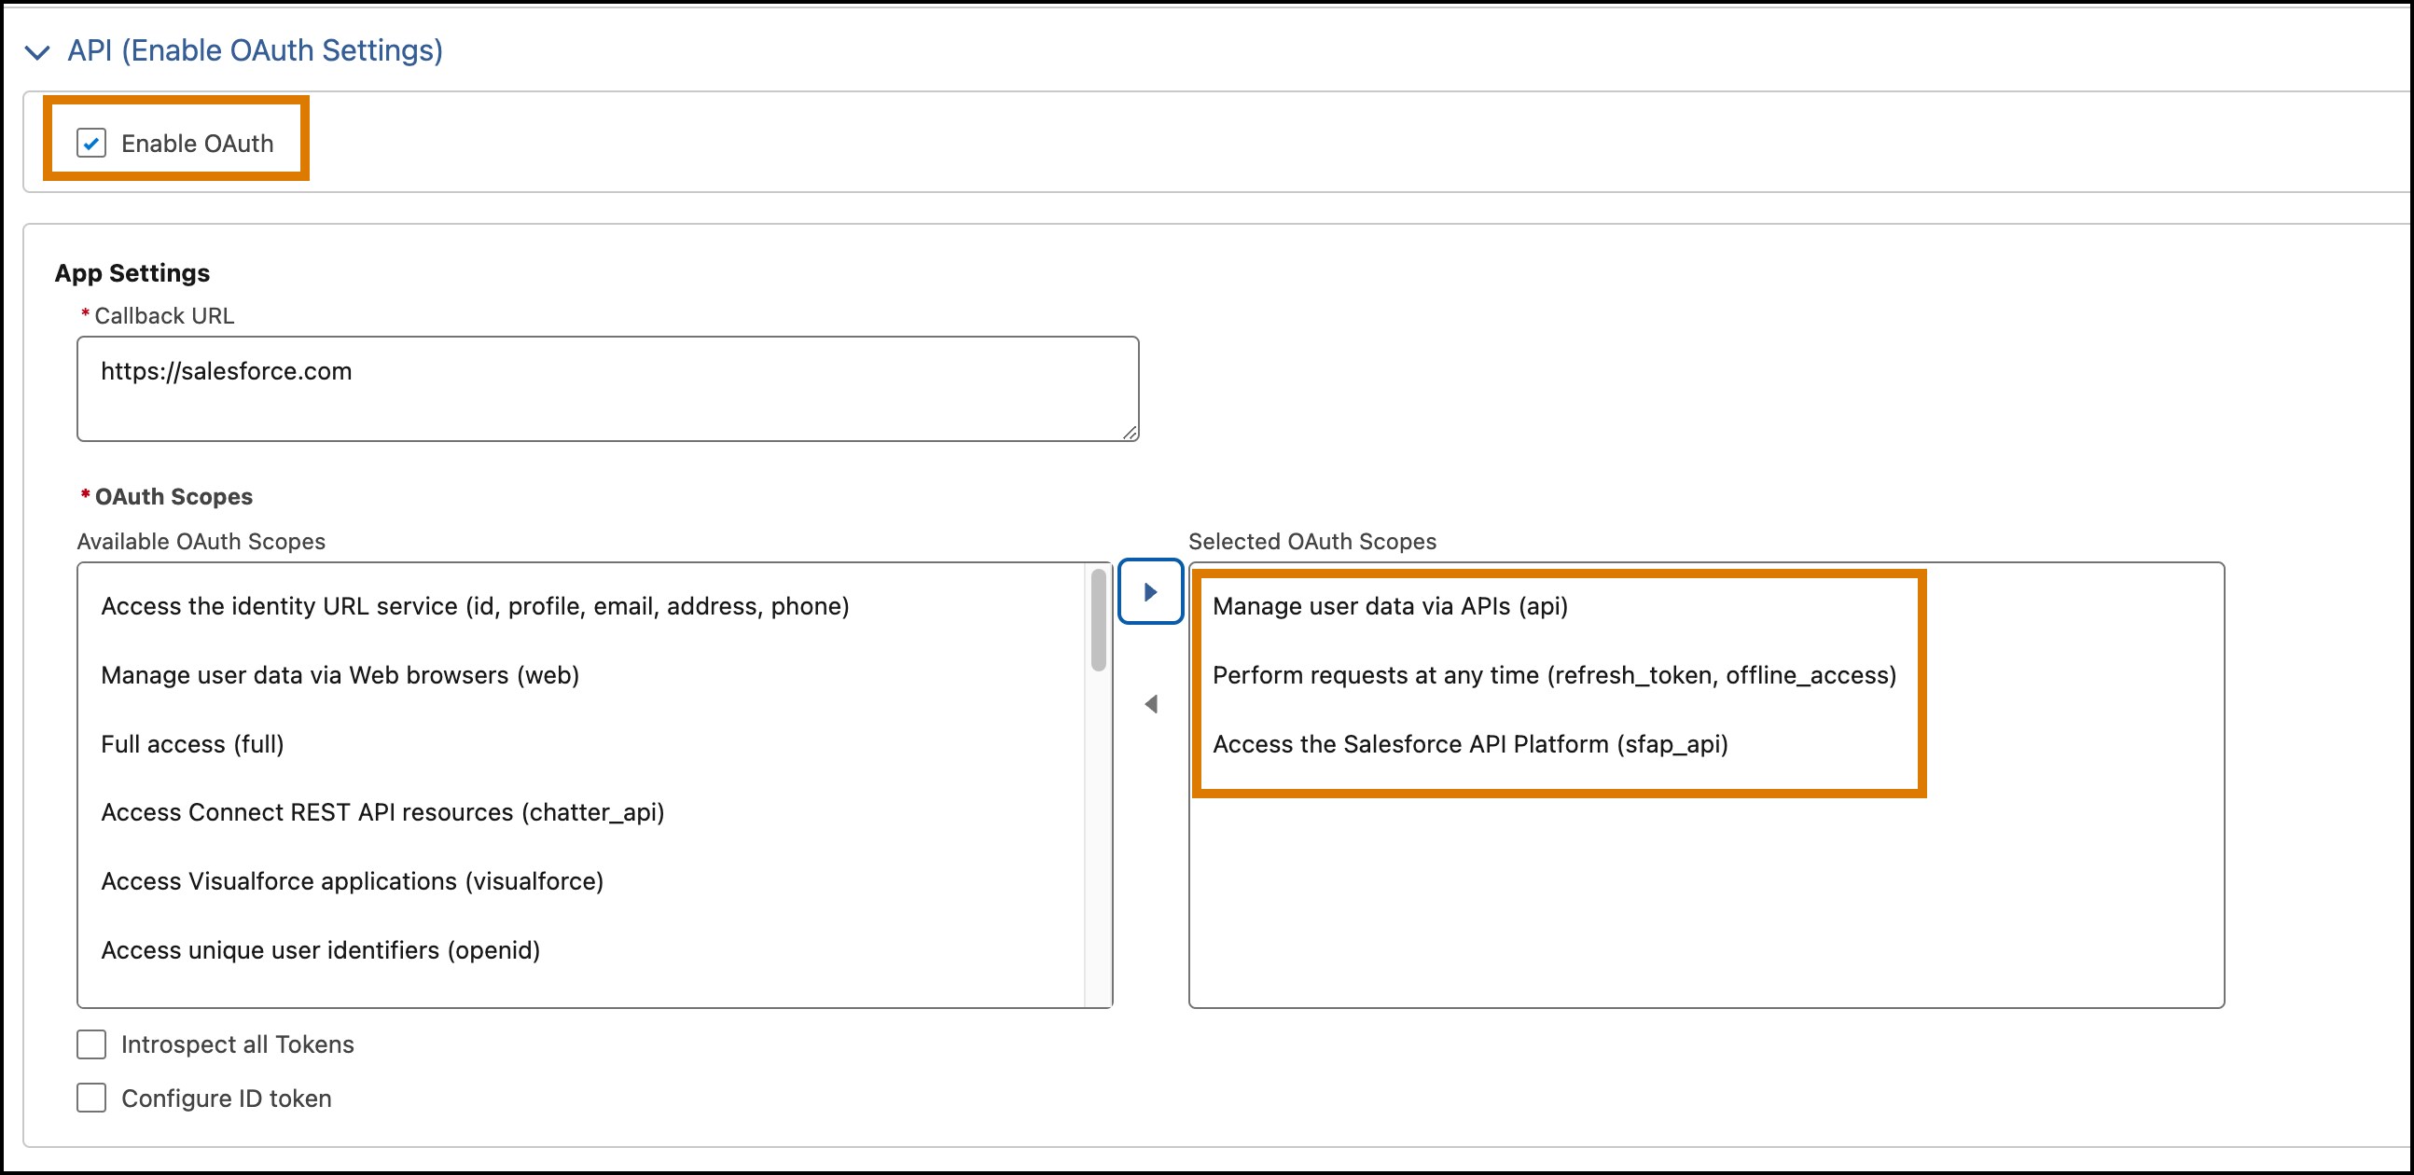2414x1175 pixels.
Task: Collapse the API (Enable OAuth Settings) section chevron
Action: (38, 51)
